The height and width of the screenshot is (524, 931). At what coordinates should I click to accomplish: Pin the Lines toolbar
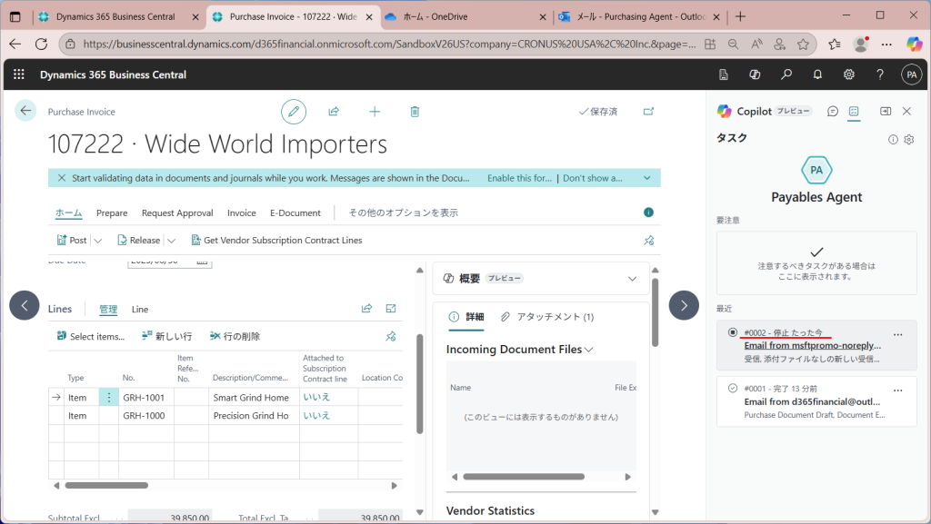[x=391, y=336]
